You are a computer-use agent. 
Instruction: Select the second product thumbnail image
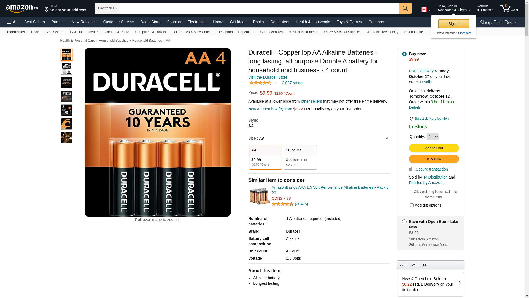[67, 69]
